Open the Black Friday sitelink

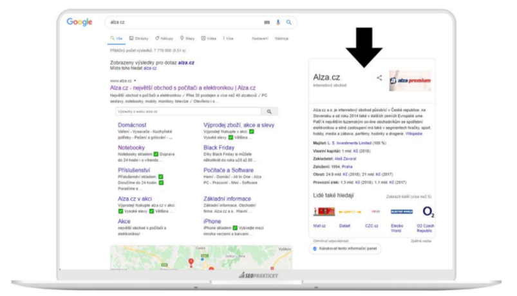(219, 147)
